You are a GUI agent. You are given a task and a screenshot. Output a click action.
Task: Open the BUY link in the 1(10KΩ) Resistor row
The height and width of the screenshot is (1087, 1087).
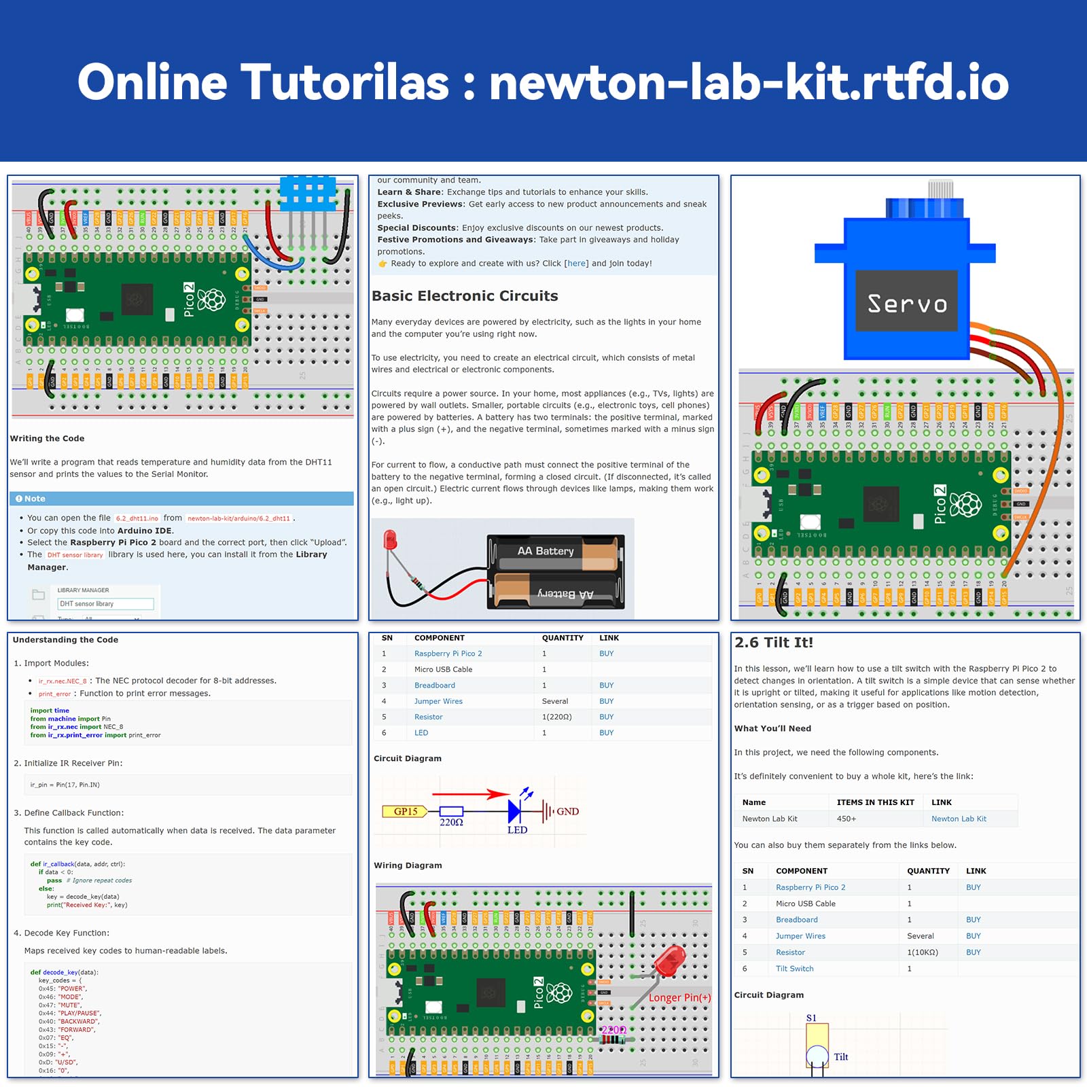[x=974, y=952]
